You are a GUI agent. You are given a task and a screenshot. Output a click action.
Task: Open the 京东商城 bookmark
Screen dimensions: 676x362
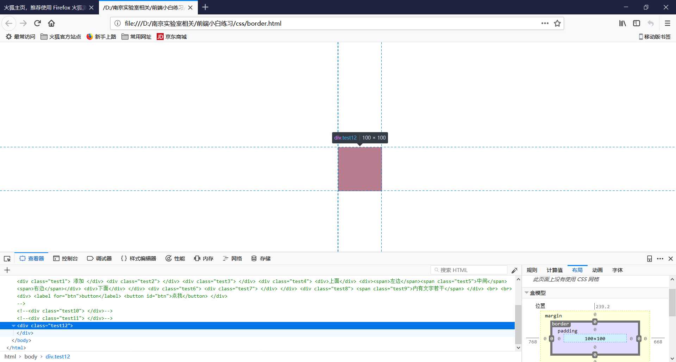tap(172, 37)
